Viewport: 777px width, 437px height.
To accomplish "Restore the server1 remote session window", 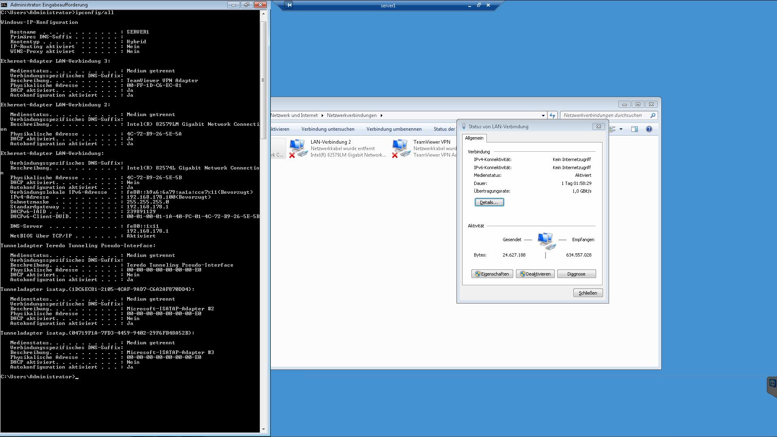I will click(479, 5).
